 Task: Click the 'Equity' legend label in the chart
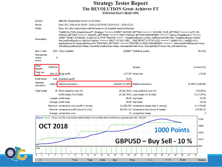coord(48,118)
